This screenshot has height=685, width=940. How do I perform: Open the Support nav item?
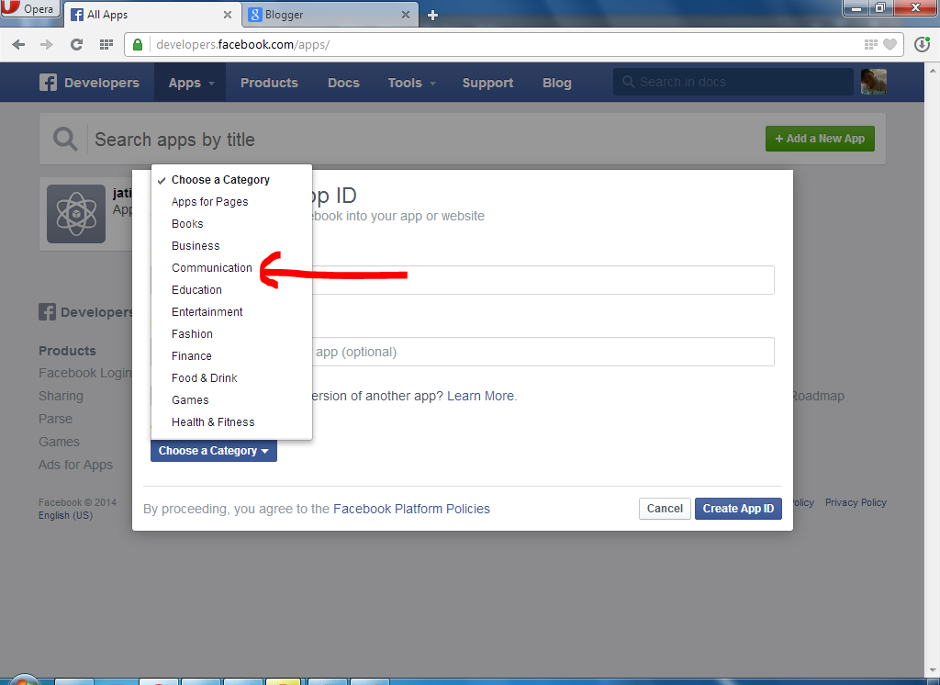click(487, 83)
